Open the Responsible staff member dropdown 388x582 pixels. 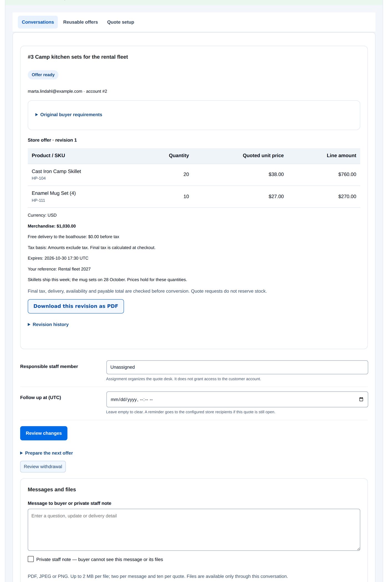click(237, 367)
